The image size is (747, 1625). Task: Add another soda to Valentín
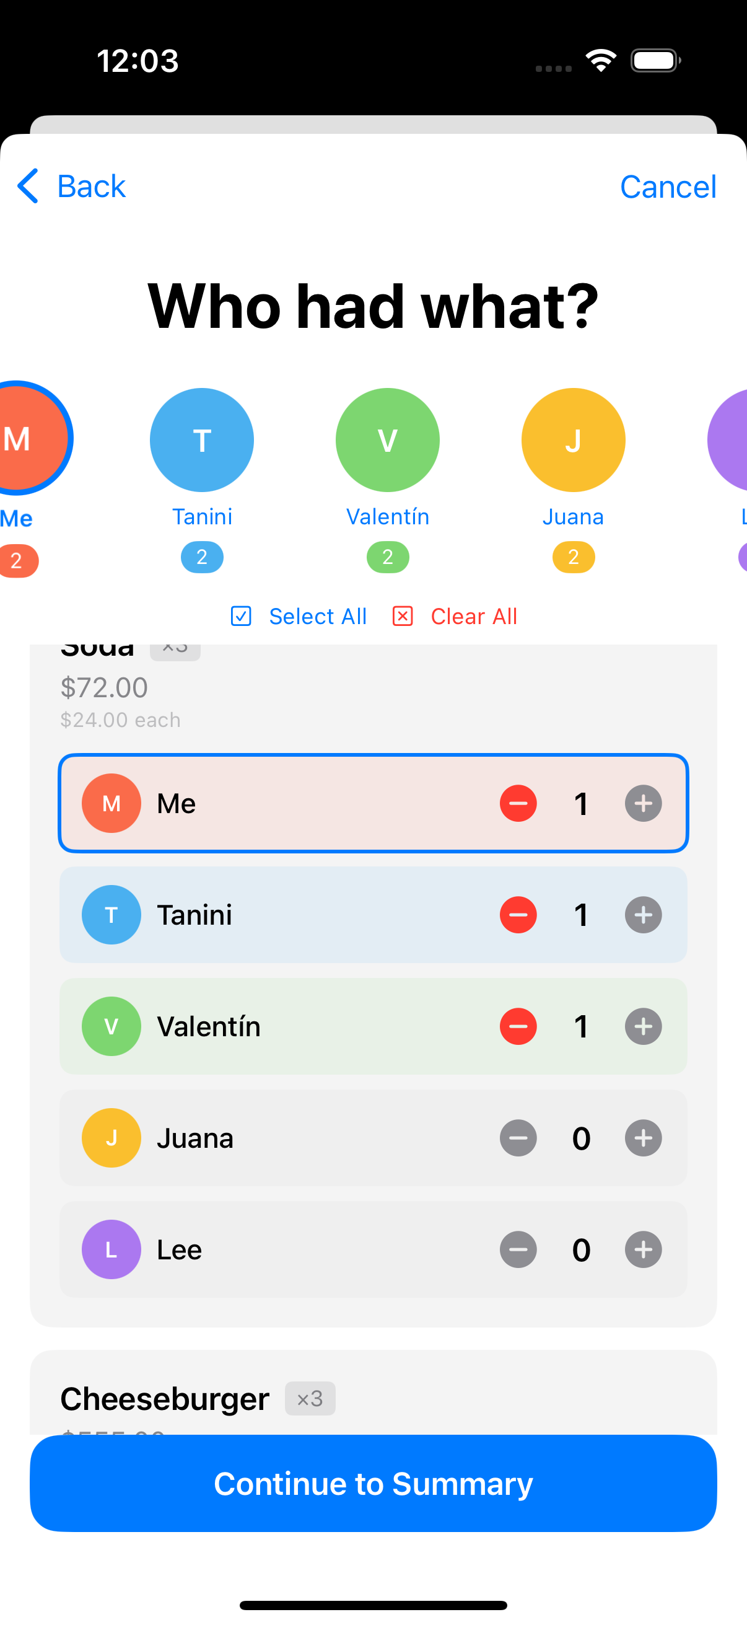[x=643, y=1026]
